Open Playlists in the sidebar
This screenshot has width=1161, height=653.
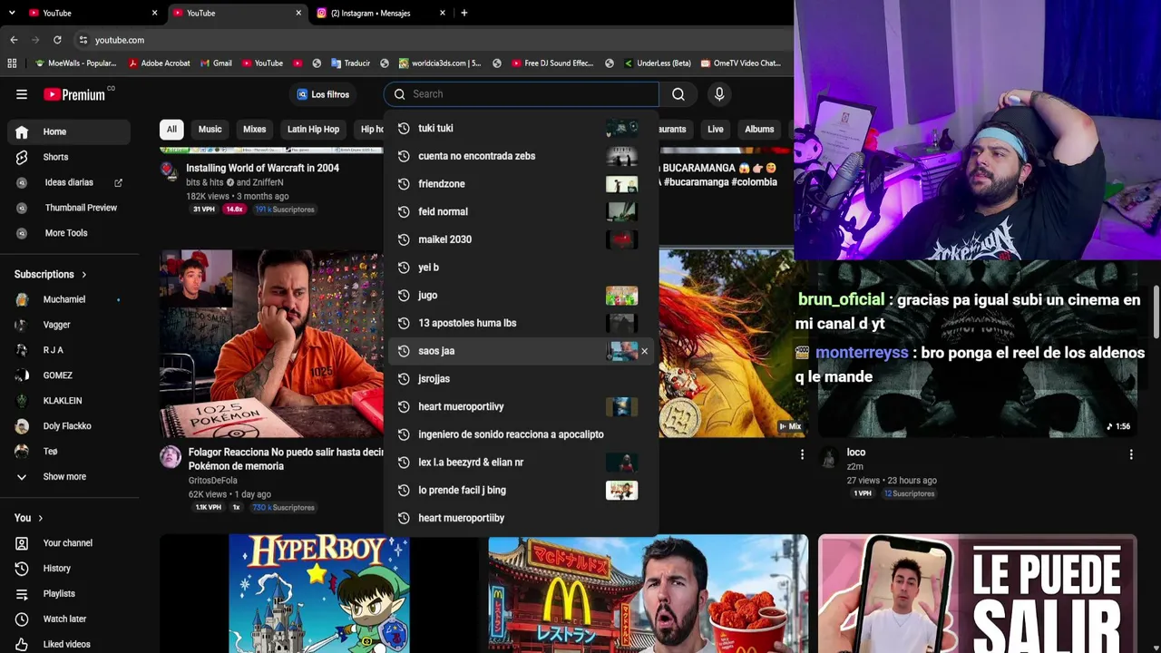(69, 594)
